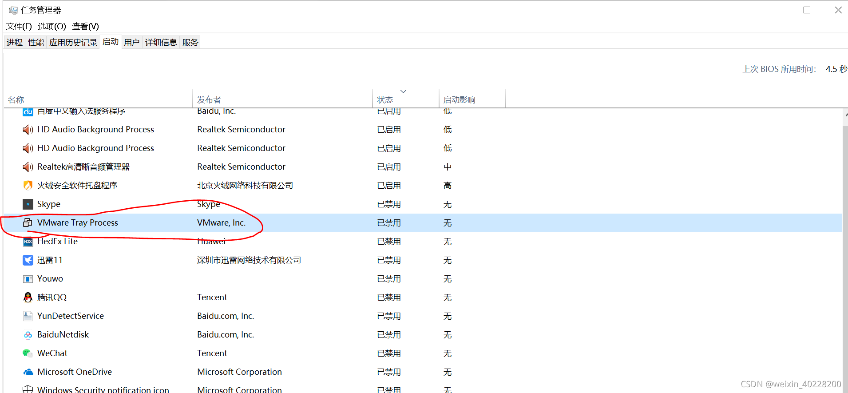Viewport: 848px width, 393px height.
Task: Open the 文件(F) menu
Action: (x=19, y=27)
